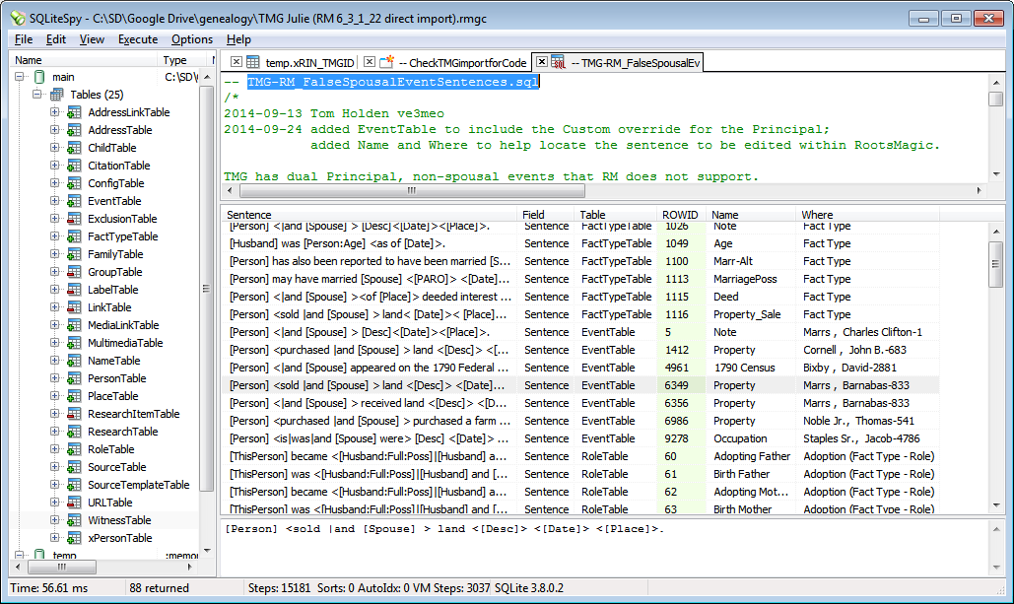Select the Marr-Alt cell in Name column
Viewport: 1014px width, 604px height.
[752, 261]
